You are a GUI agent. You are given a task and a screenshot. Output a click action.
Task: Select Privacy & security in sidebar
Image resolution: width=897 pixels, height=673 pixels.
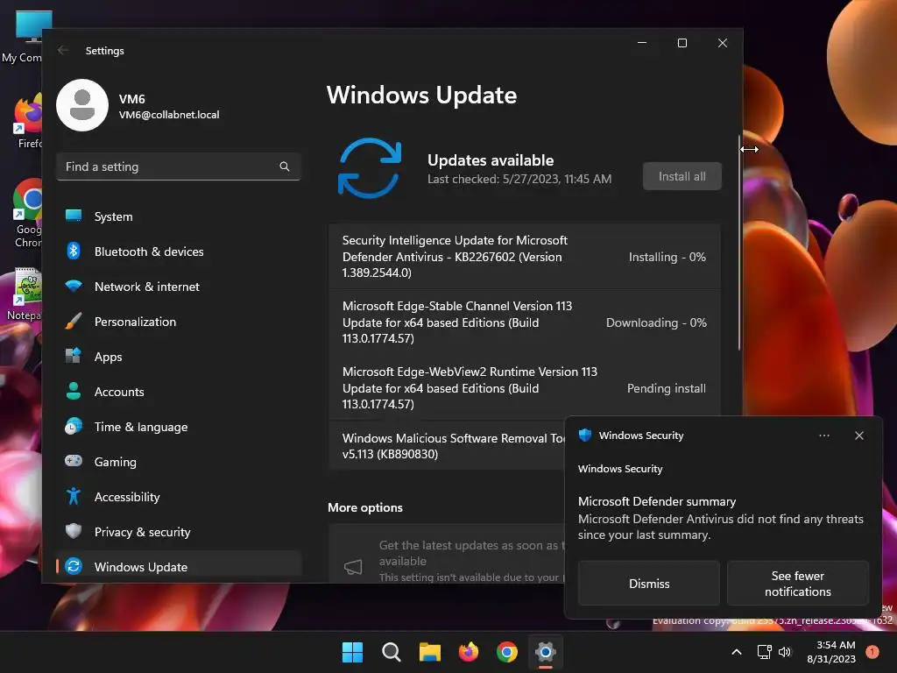pos(179,532)
